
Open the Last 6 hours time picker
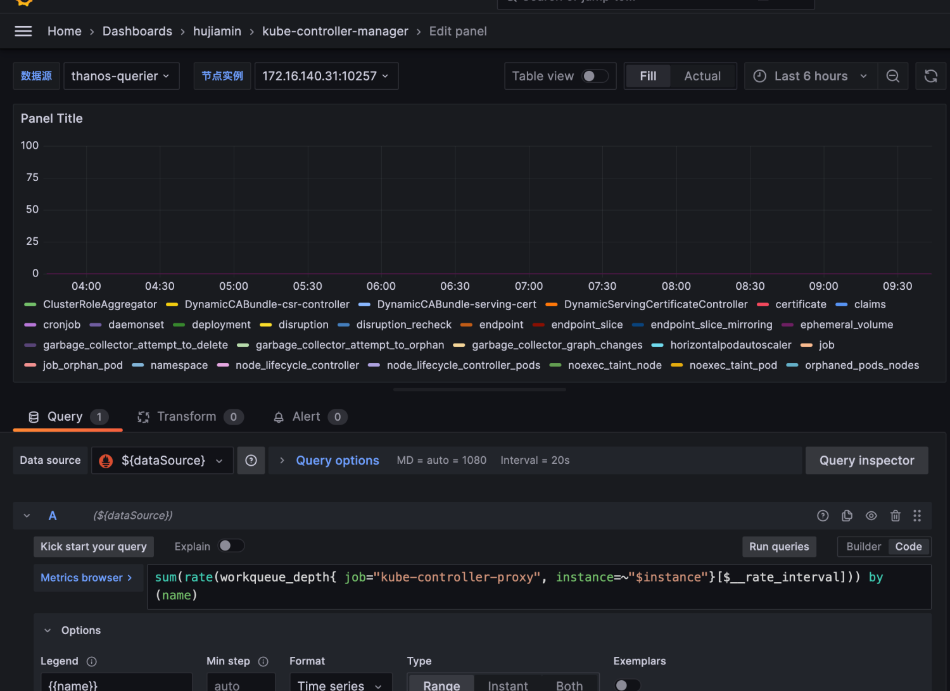pyautogui.click(x=810, y=76)
